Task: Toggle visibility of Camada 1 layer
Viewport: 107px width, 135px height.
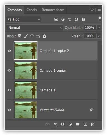Action: [9, 90]
